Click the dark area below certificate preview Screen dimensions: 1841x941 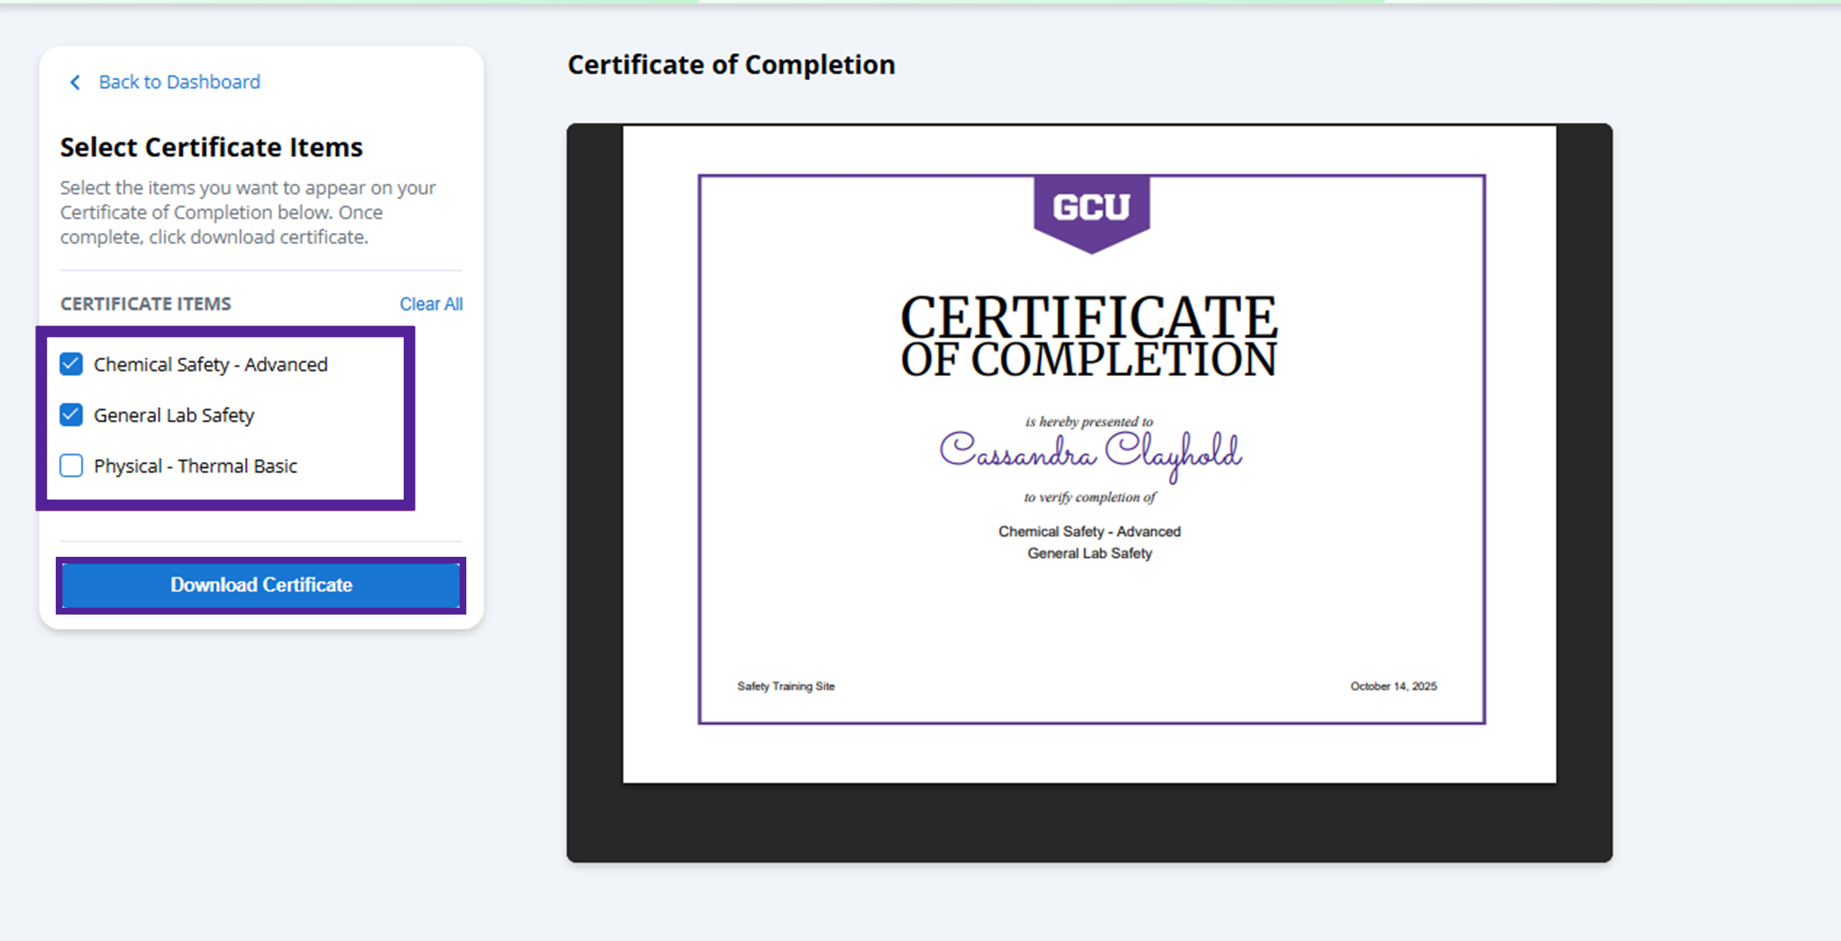pyautogui.click(x=1089, y=823)
